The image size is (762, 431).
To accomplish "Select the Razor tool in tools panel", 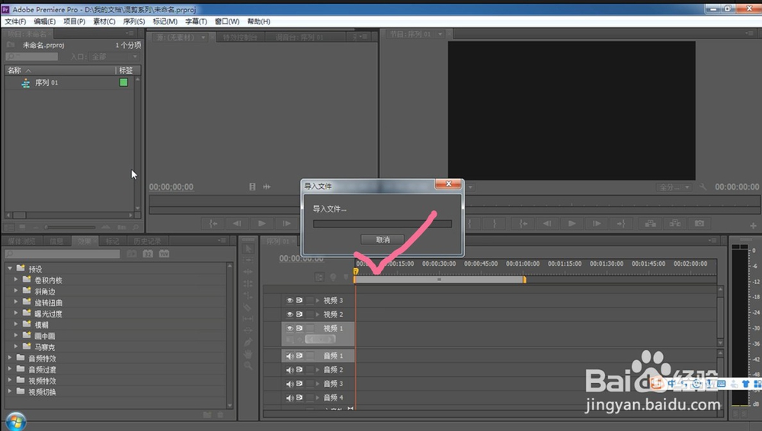I will (248, 307).
